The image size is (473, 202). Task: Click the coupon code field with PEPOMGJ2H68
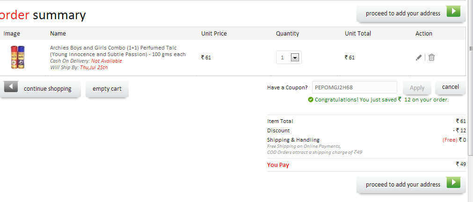355,87
